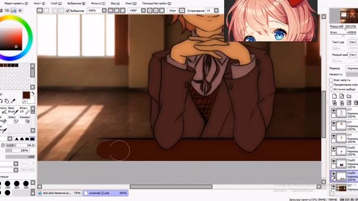Open the Мокрый край [Нет] dropdown
Viewport: 358px width, 201px height.
point(352,55)
